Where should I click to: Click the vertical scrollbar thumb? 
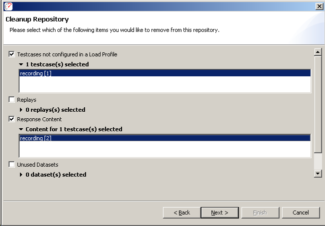317,104
